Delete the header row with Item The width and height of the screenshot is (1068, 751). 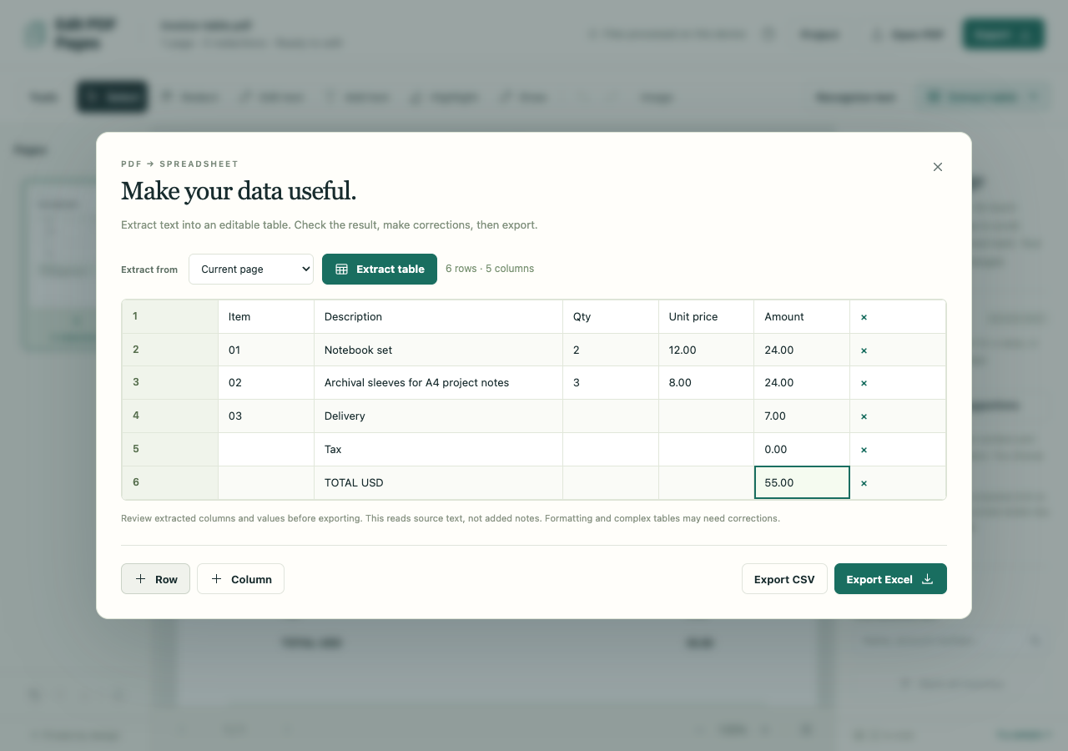864,317
